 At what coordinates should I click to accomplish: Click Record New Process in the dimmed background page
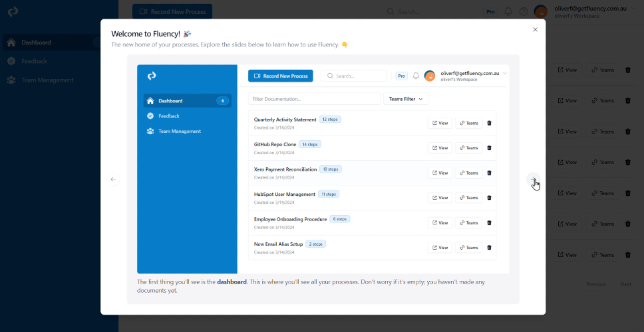click(x=172, y=11)
